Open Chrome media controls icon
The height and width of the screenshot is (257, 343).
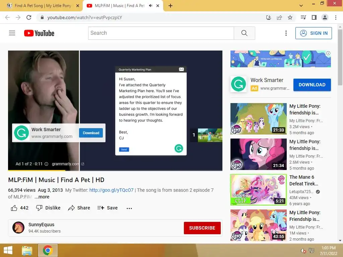(x=303, y=17)
